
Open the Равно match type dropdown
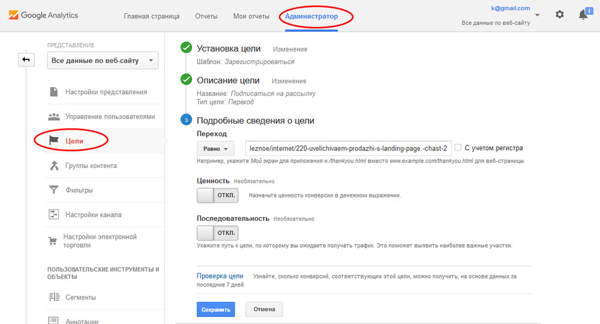click(215, 148)
